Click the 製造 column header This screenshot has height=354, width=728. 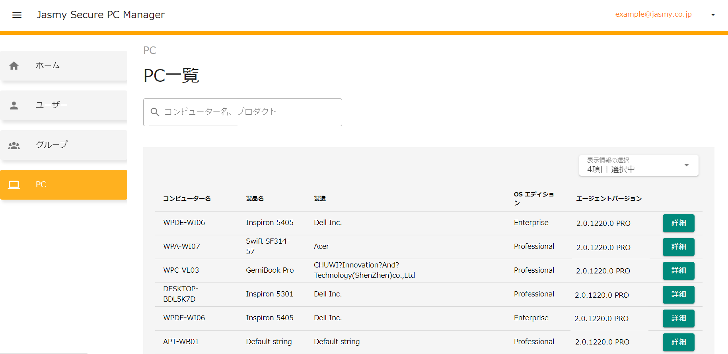point(320,198)
